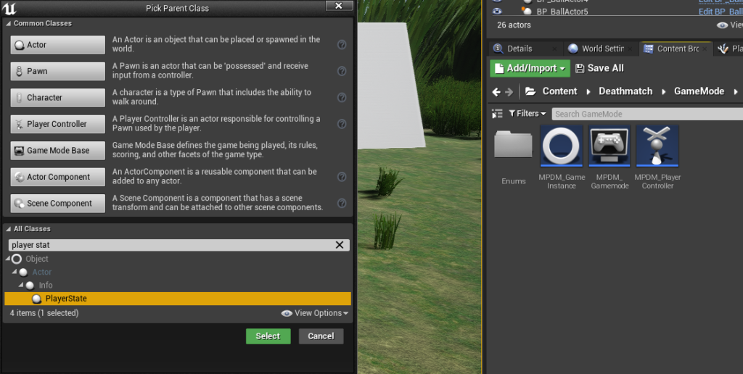Image resolution: width=743 pixels, height=374 pixels.
Task: Click the 26 actors count text
Action: pos(514,25)
